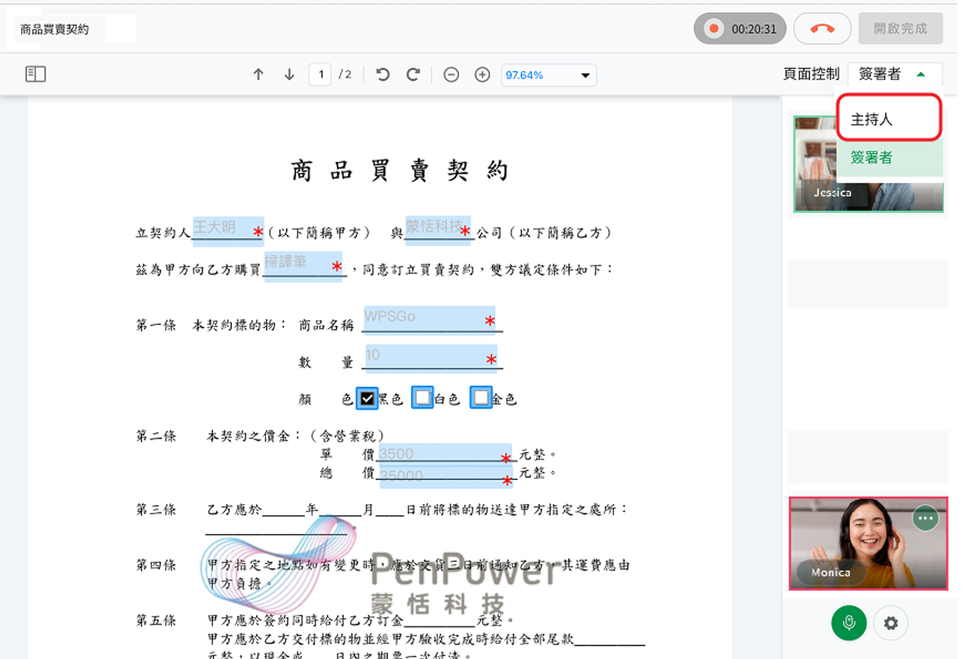Click the 頁面控制 label

811,74
